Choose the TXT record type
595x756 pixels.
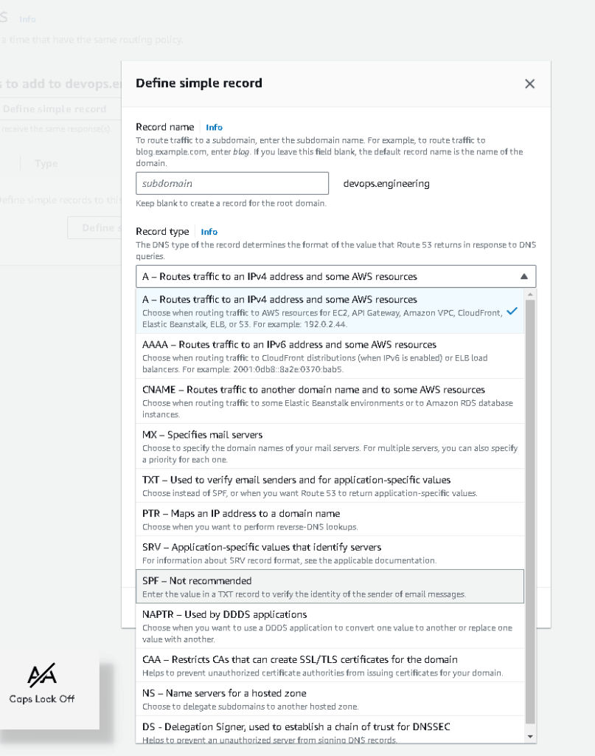pos(330,486)
